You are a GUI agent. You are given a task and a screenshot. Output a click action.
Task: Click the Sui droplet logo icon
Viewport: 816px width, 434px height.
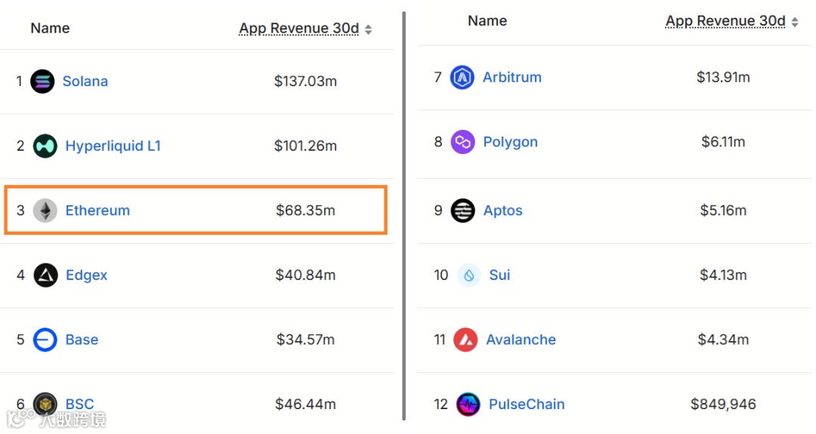click(x=468, y=275)
